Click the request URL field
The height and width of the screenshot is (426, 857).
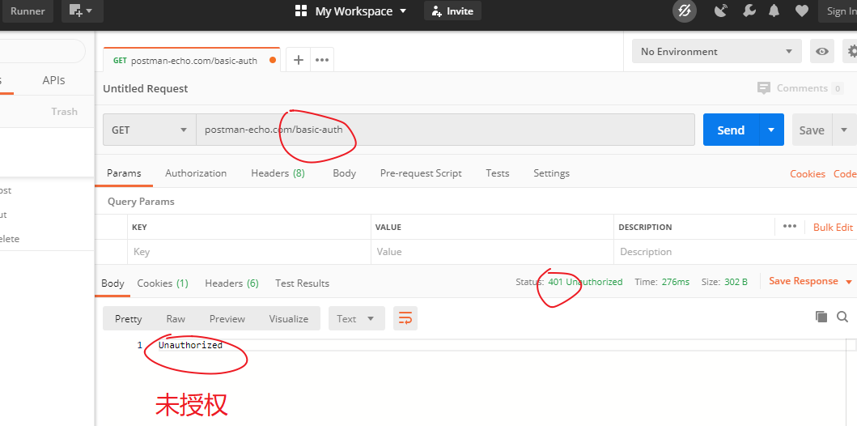(x=445, y=130)
